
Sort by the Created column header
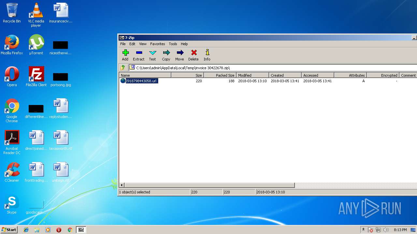coord(285,75)
